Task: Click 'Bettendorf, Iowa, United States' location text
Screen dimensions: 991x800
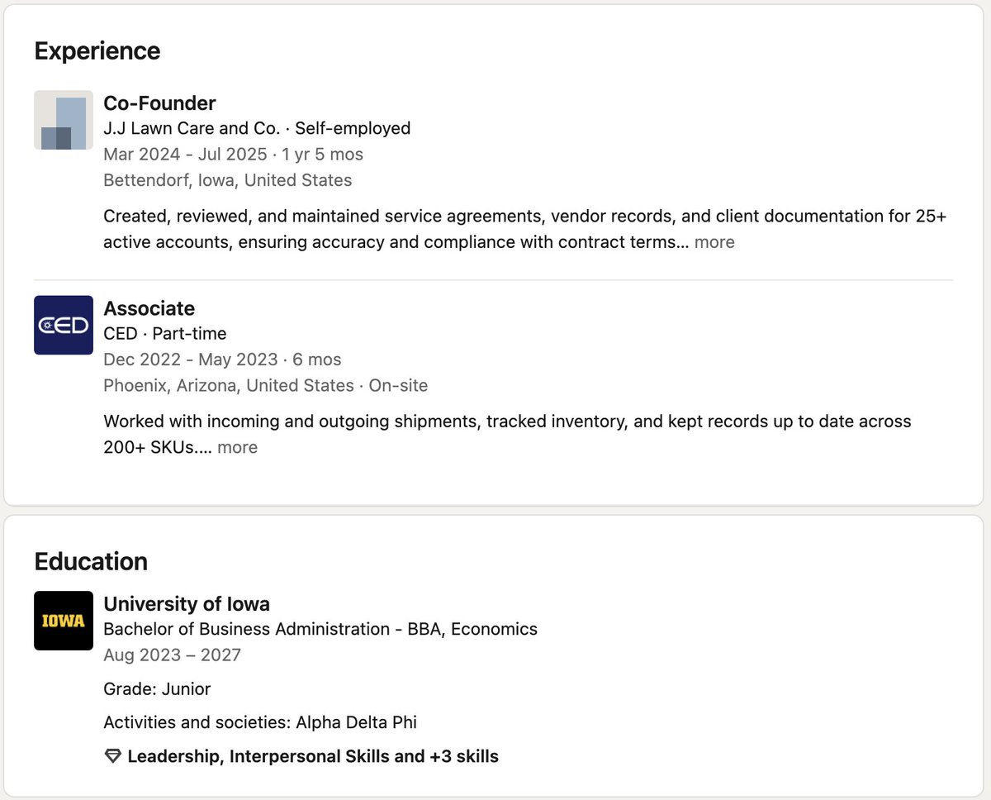Action: 227,180
